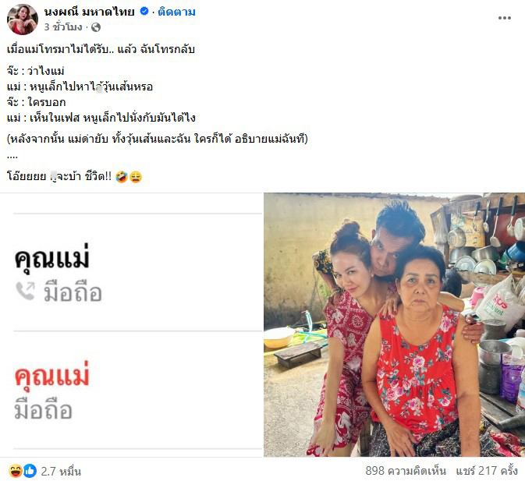Click the outgoing call phone icon
Image resolution: width=525 pixels, height=481 pixels.
(26, 291)
